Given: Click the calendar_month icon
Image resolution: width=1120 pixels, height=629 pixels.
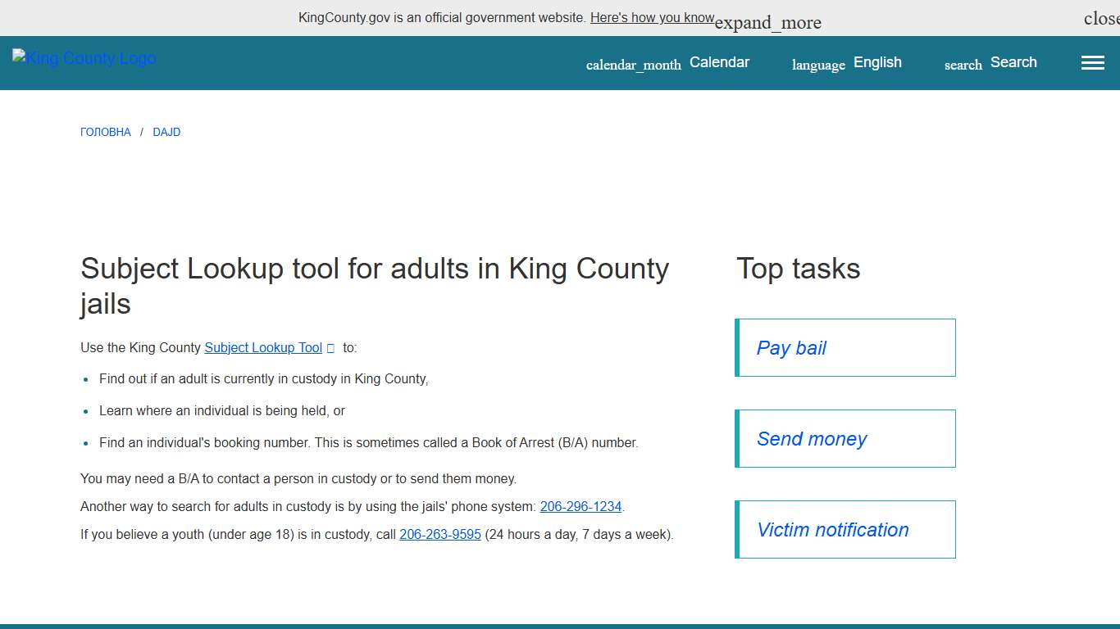Looking at the screenshot, I should (x=633, y=65).
